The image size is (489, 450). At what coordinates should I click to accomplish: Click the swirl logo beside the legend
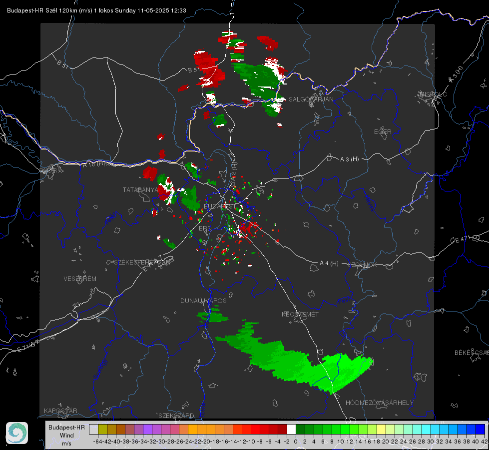pyautogui.click(x=17, y=433)
